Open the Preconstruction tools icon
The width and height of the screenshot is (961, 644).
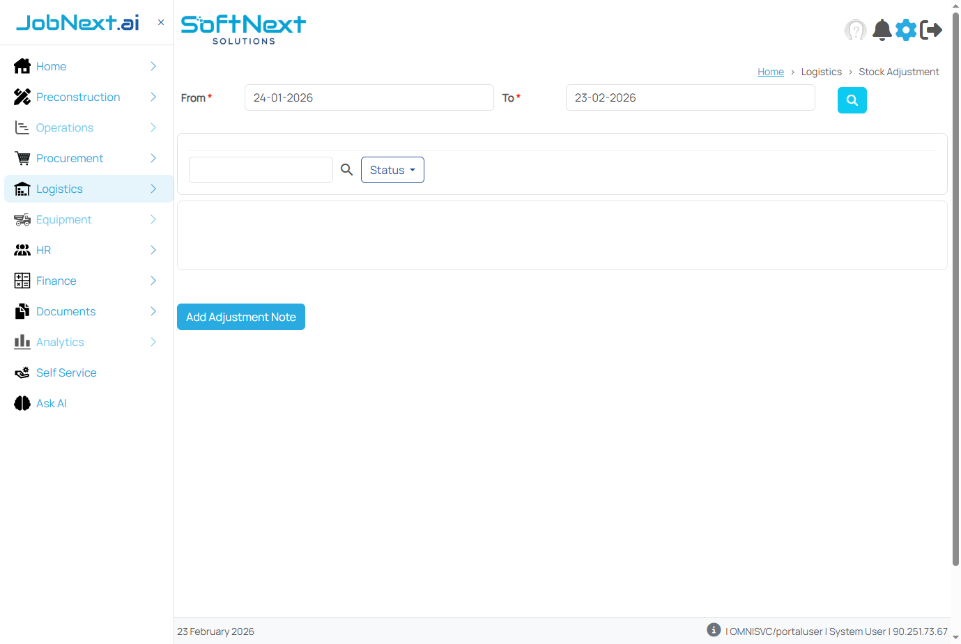pos(22,97)
